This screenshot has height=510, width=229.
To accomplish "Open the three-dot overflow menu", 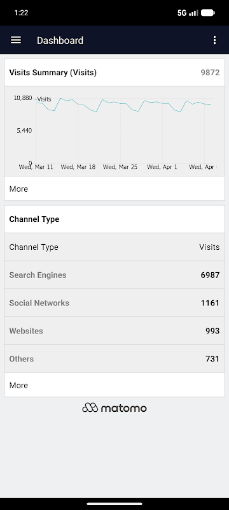I will 214,40.
